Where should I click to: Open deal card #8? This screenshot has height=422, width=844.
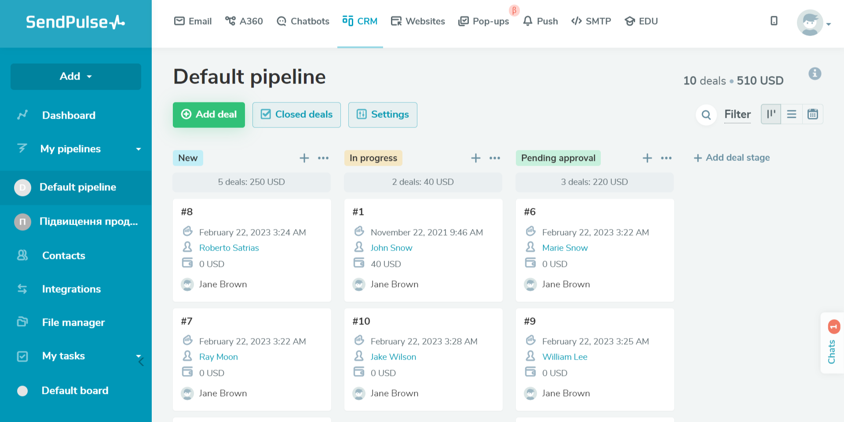tap(252, 250)
